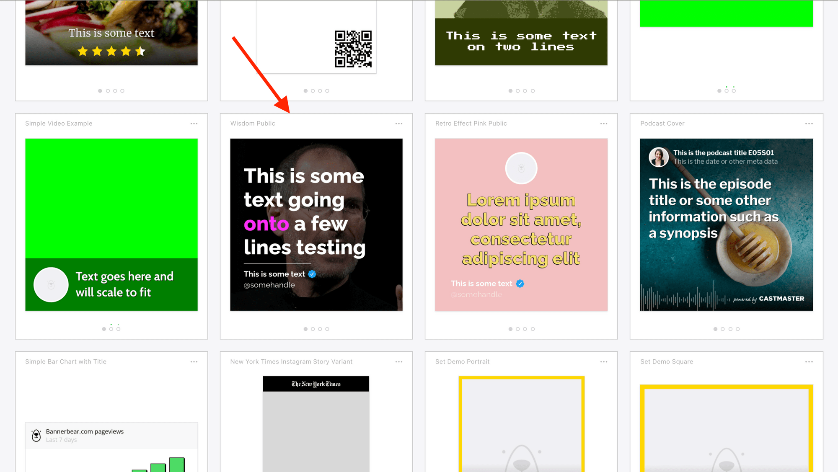Open the three-dot menu for New York Times Instagram Story Variant
Image resolution: width=838 pixels, height=472 pixels.
[398, 362]
